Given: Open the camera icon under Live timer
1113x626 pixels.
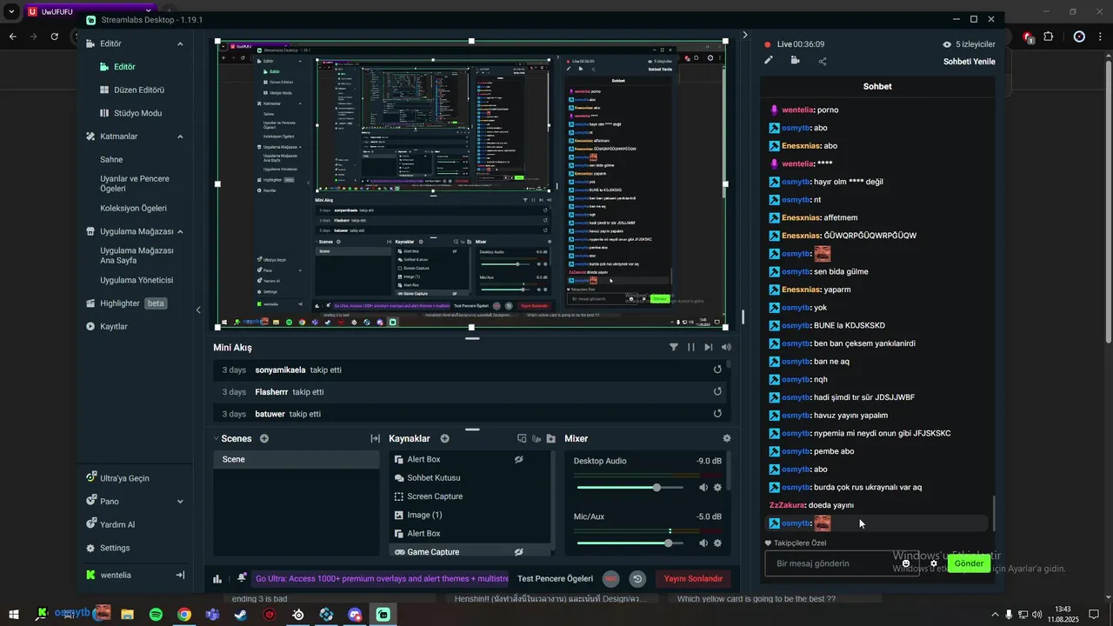Looking at the screenshot, I should tap(795, 60).
